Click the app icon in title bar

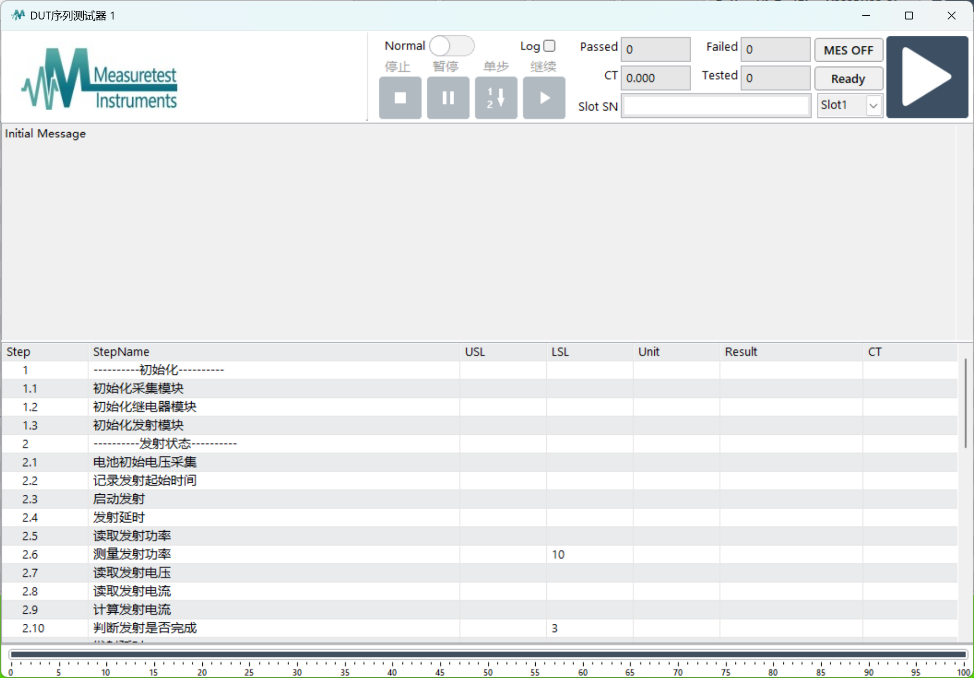(x=18, y=15)
